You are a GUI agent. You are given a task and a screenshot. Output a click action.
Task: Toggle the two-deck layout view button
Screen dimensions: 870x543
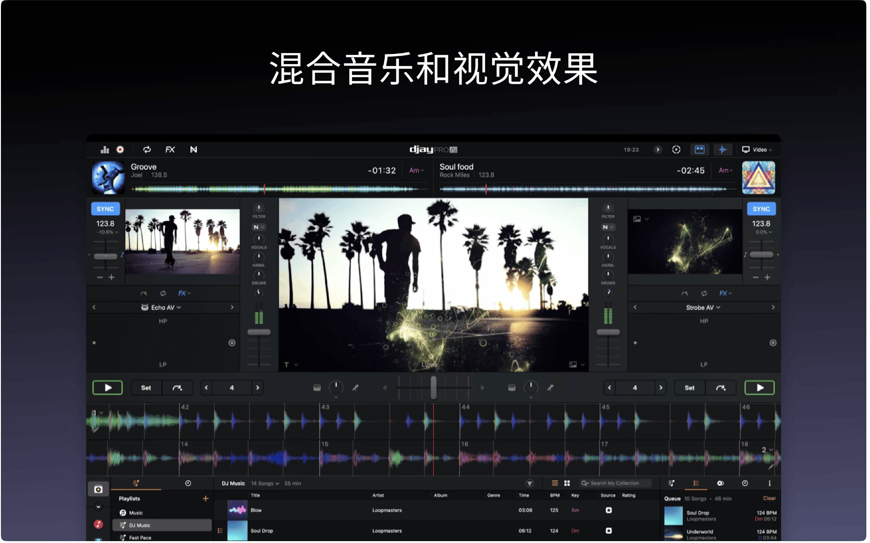click(700, 149)
